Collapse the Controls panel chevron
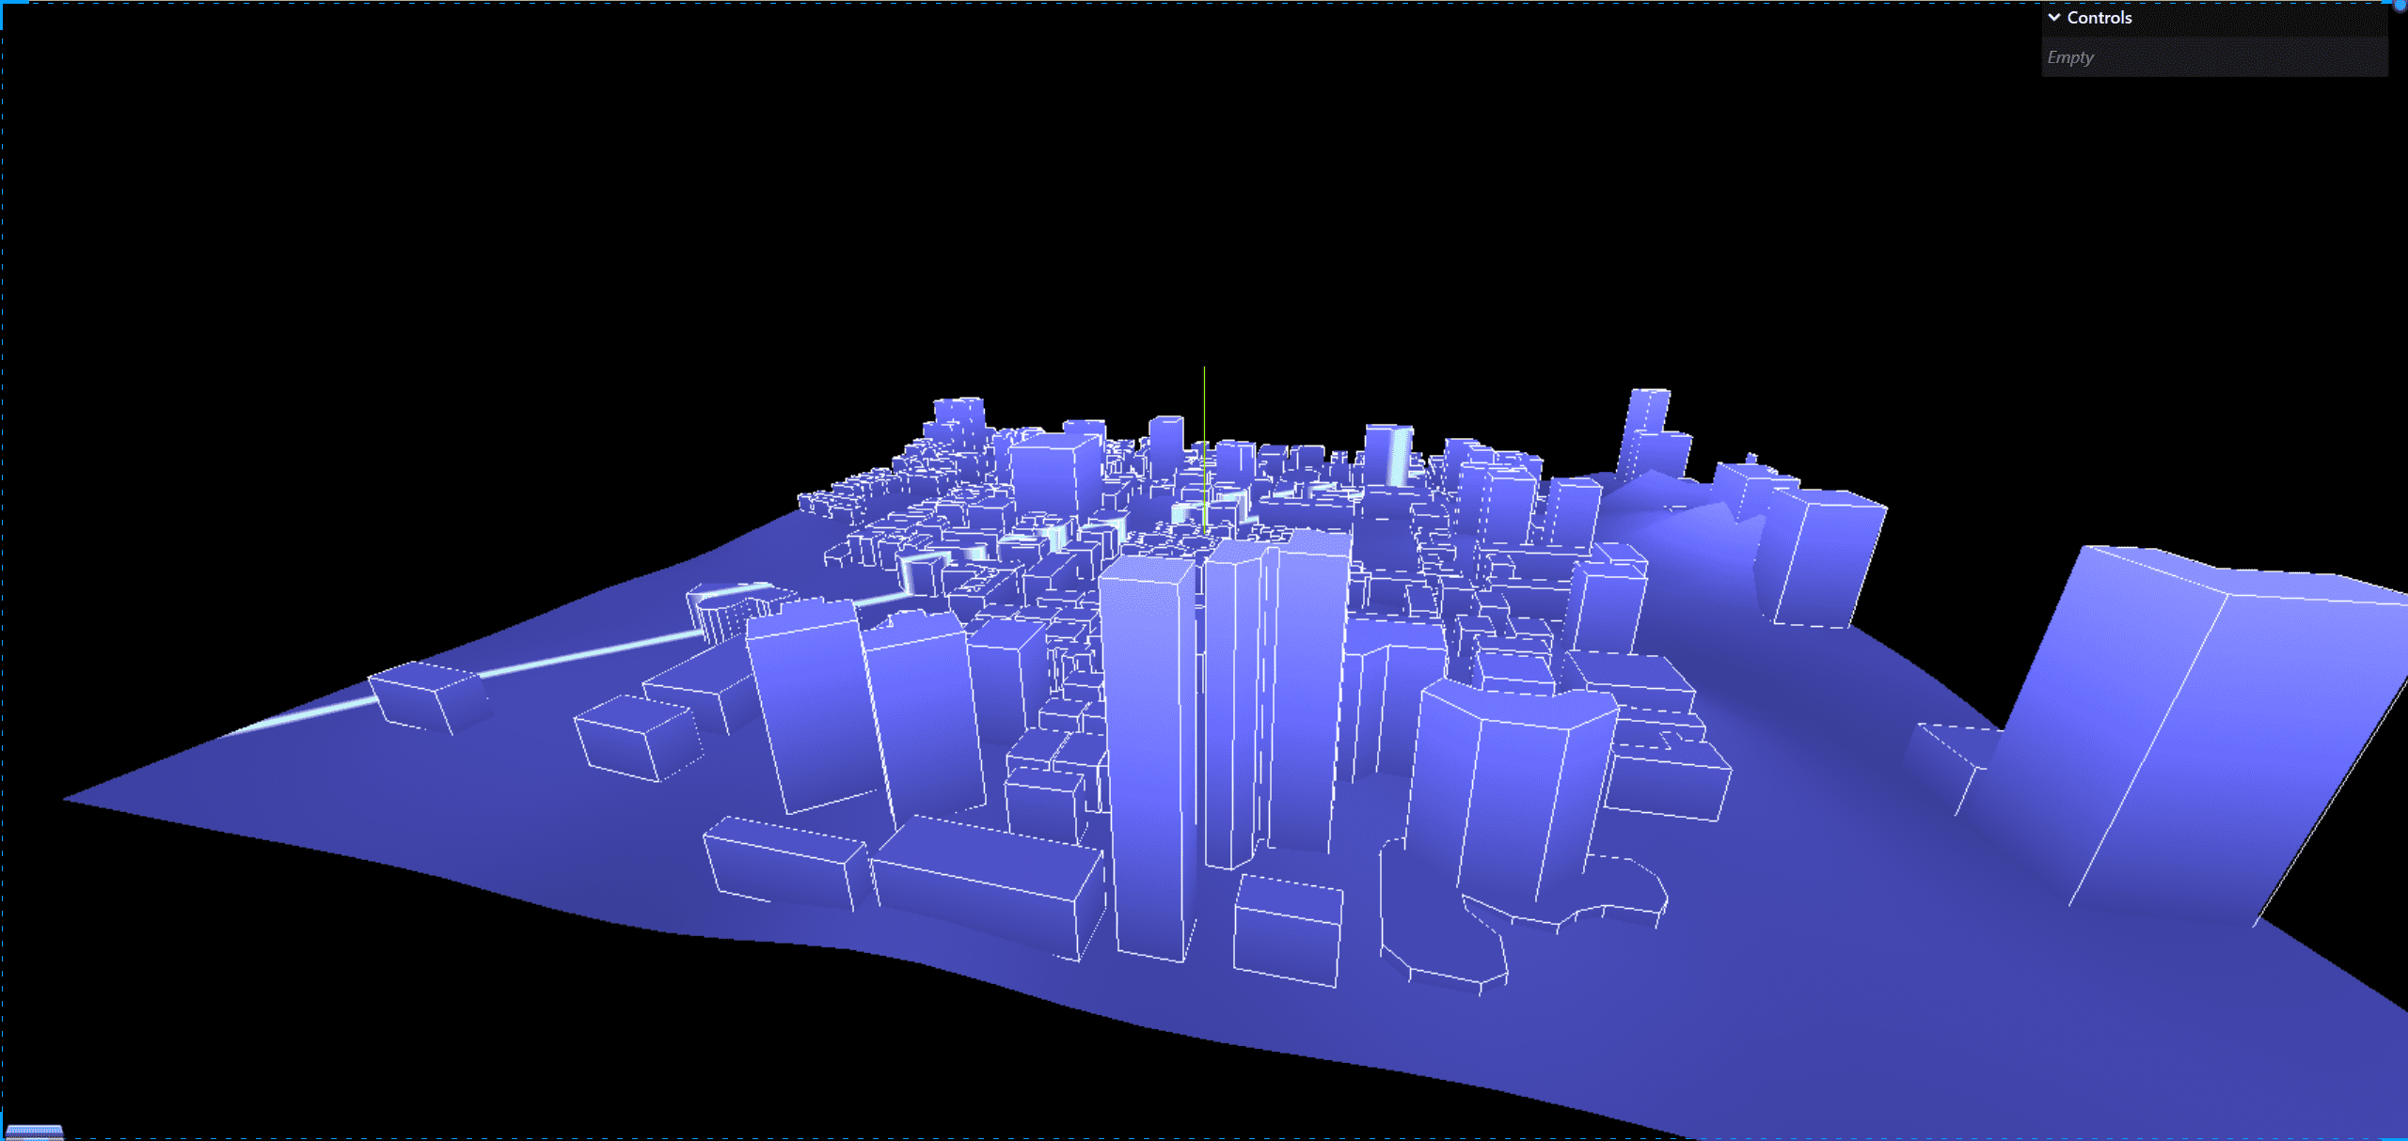This screenshot has height=1141, width=2408. click(x=2054, y=18)
